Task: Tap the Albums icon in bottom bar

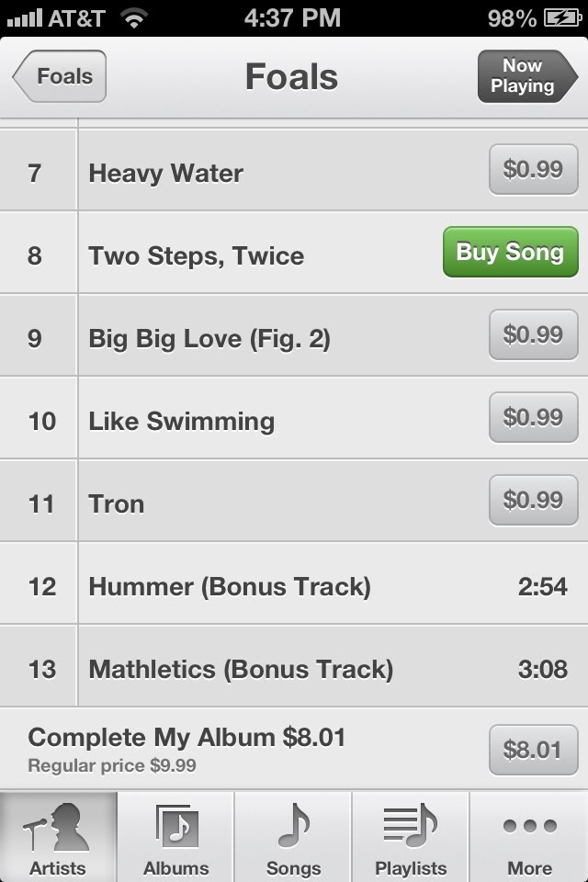Action: pyautogui.click(x=176, y=826)
